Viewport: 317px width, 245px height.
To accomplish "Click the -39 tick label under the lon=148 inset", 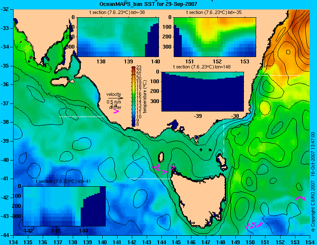I will tap(197, 116).
